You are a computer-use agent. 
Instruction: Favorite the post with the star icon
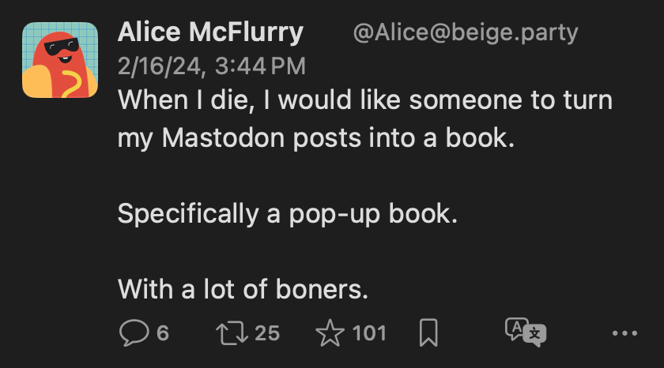(x=330, y=332)
